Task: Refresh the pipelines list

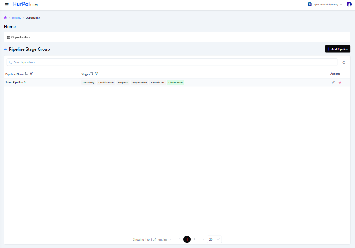Action: 344,62
